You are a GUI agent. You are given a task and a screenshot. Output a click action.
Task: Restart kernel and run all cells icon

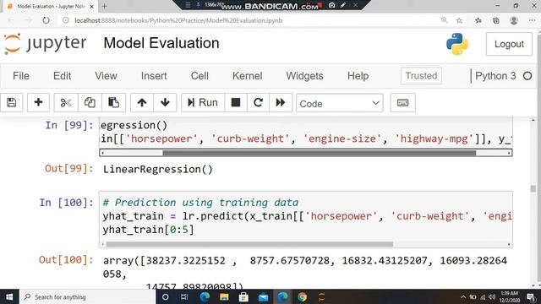point(281,102)
